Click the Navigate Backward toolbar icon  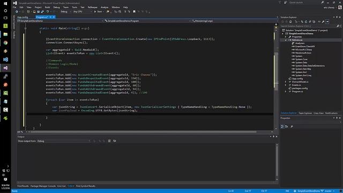pos(17,12)
